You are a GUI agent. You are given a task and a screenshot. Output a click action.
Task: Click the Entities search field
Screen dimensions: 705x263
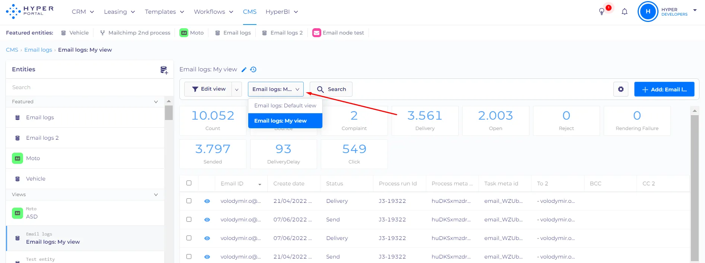coord(90,87)
